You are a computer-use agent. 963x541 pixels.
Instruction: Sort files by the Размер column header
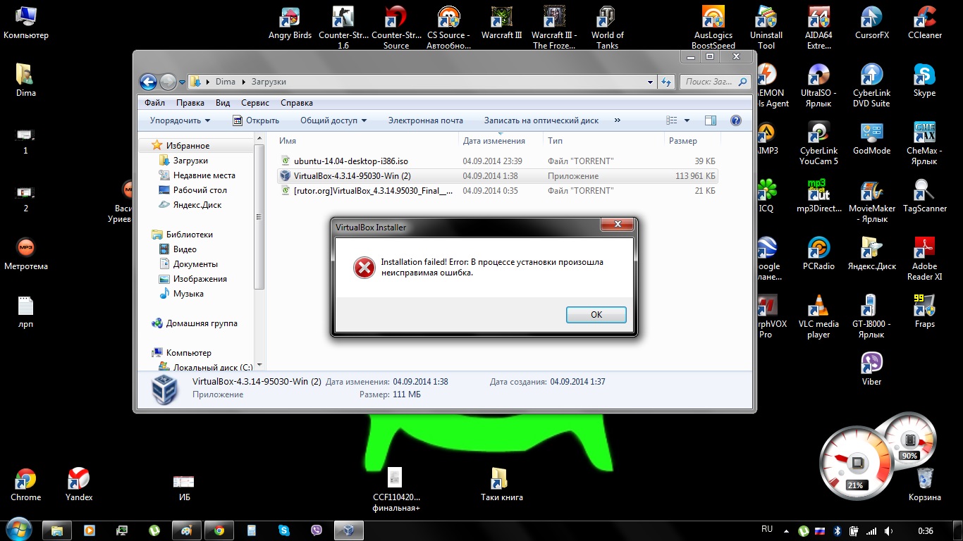click(682, 141)
